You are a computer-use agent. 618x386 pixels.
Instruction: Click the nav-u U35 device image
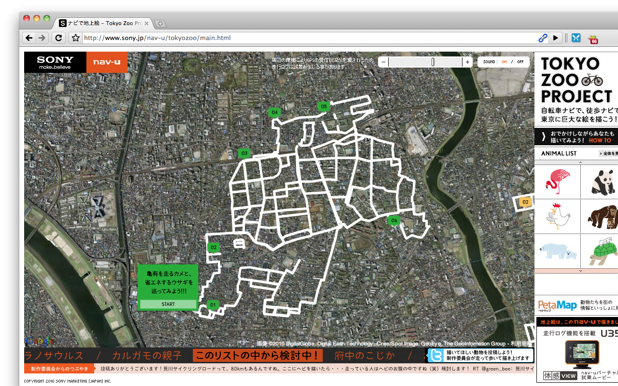(582, 354)
